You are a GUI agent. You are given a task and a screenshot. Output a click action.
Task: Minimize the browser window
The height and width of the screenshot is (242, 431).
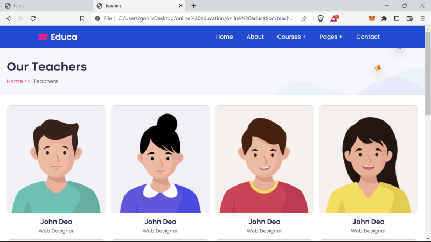click(x=387, y=5)
